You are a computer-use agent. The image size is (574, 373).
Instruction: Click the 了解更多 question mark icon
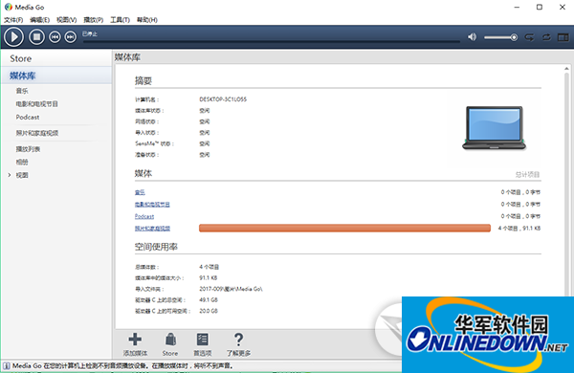coord(238,340)
